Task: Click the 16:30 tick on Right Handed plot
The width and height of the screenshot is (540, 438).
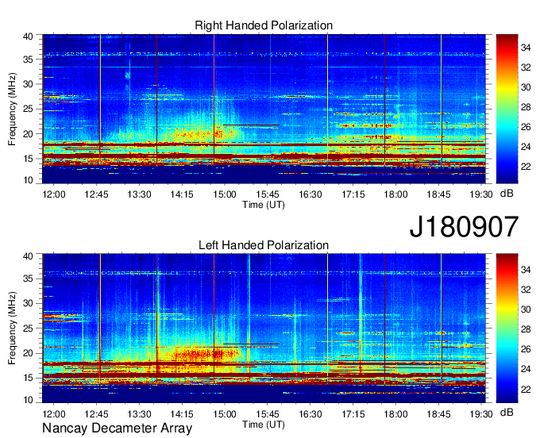Action: (310, 194)
